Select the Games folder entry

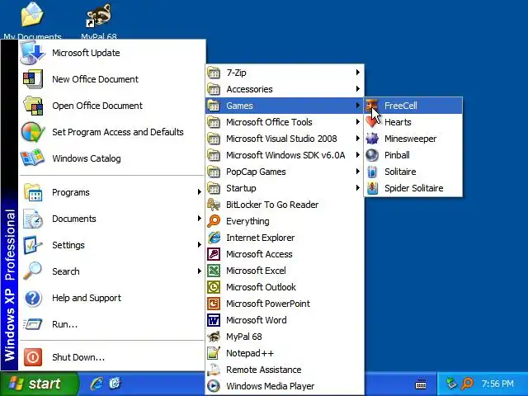pyautogui.click(x=285, y=106)
